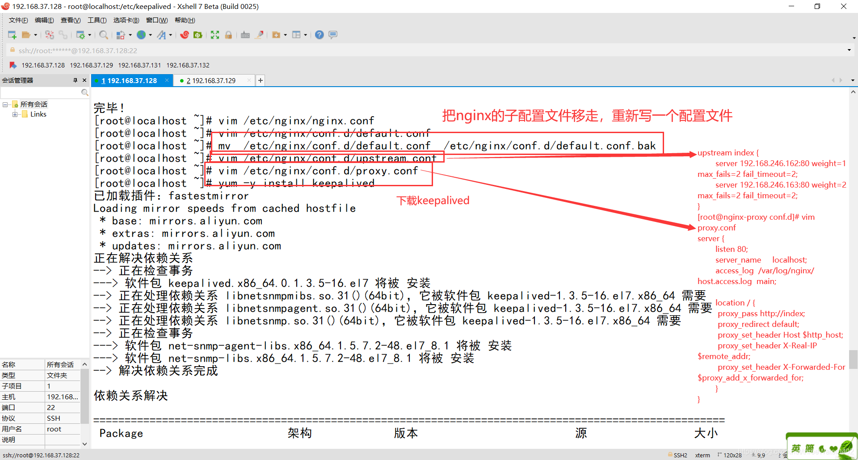Open the 帮助(H) menu
858x460 pixels.
point(185,20)
